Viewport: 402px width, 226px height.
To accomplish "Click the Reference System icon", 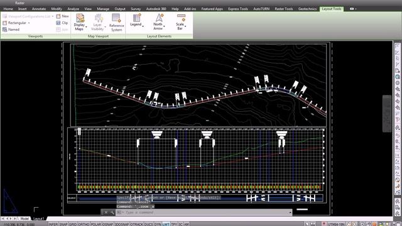I will coord(116,18).
